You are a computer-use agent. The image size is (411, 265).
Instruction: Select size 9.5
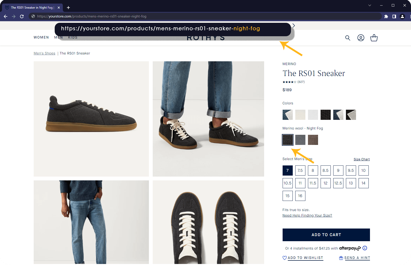point(351,171)
